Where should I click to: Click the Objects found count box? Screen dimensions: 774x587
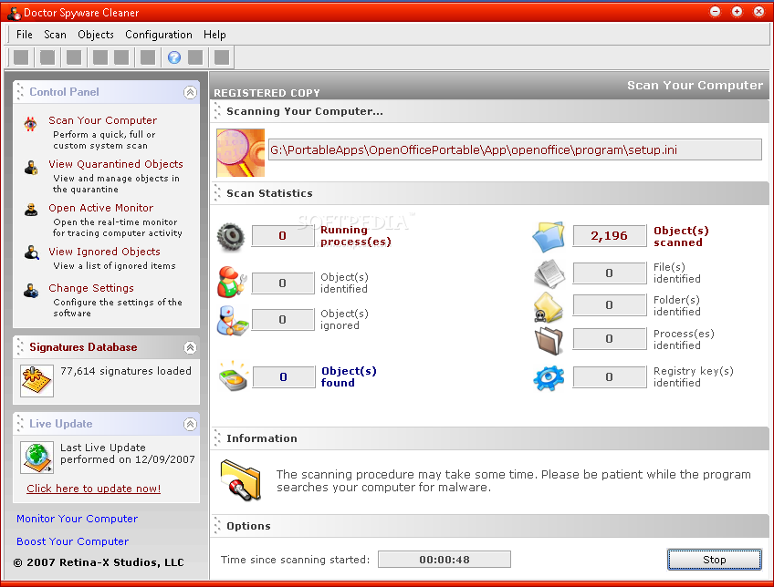283,377
